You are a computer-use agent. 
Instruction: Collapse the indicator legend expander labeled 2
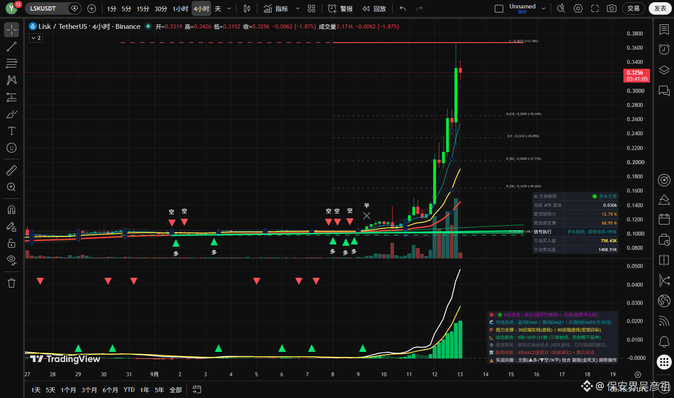tap(36, 38)
